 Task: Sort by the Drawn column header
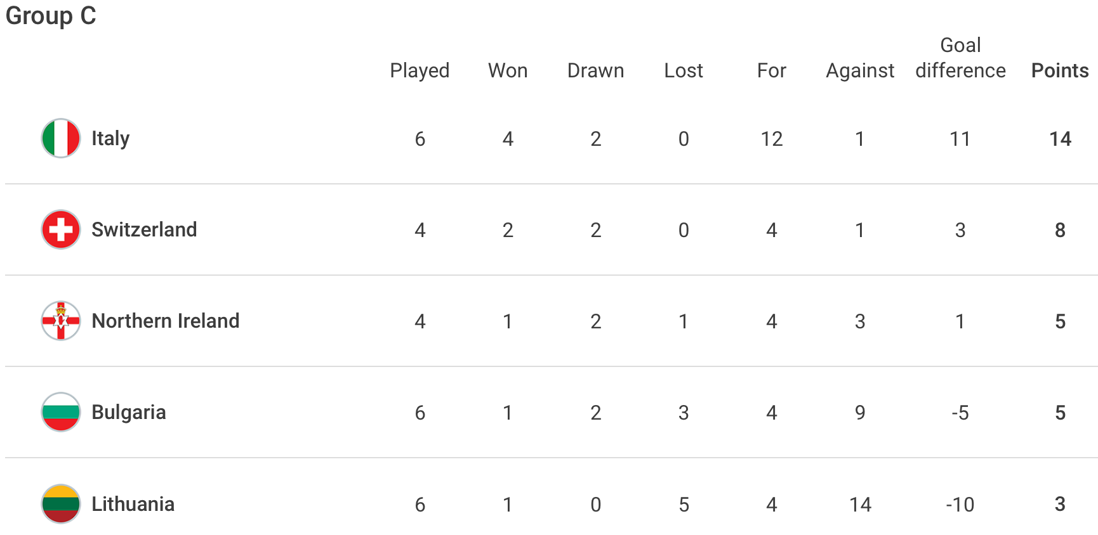coord(595,70)
